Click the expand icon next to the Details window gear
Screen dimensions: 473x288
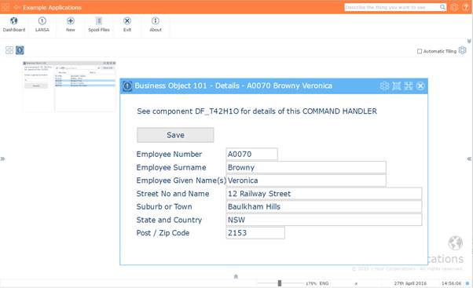(396, 86)
